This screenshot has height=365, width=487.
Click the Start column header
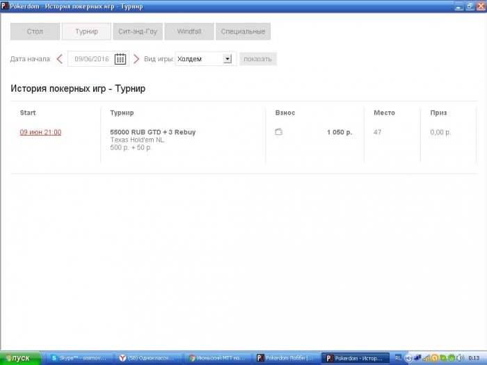coord(28,113)
